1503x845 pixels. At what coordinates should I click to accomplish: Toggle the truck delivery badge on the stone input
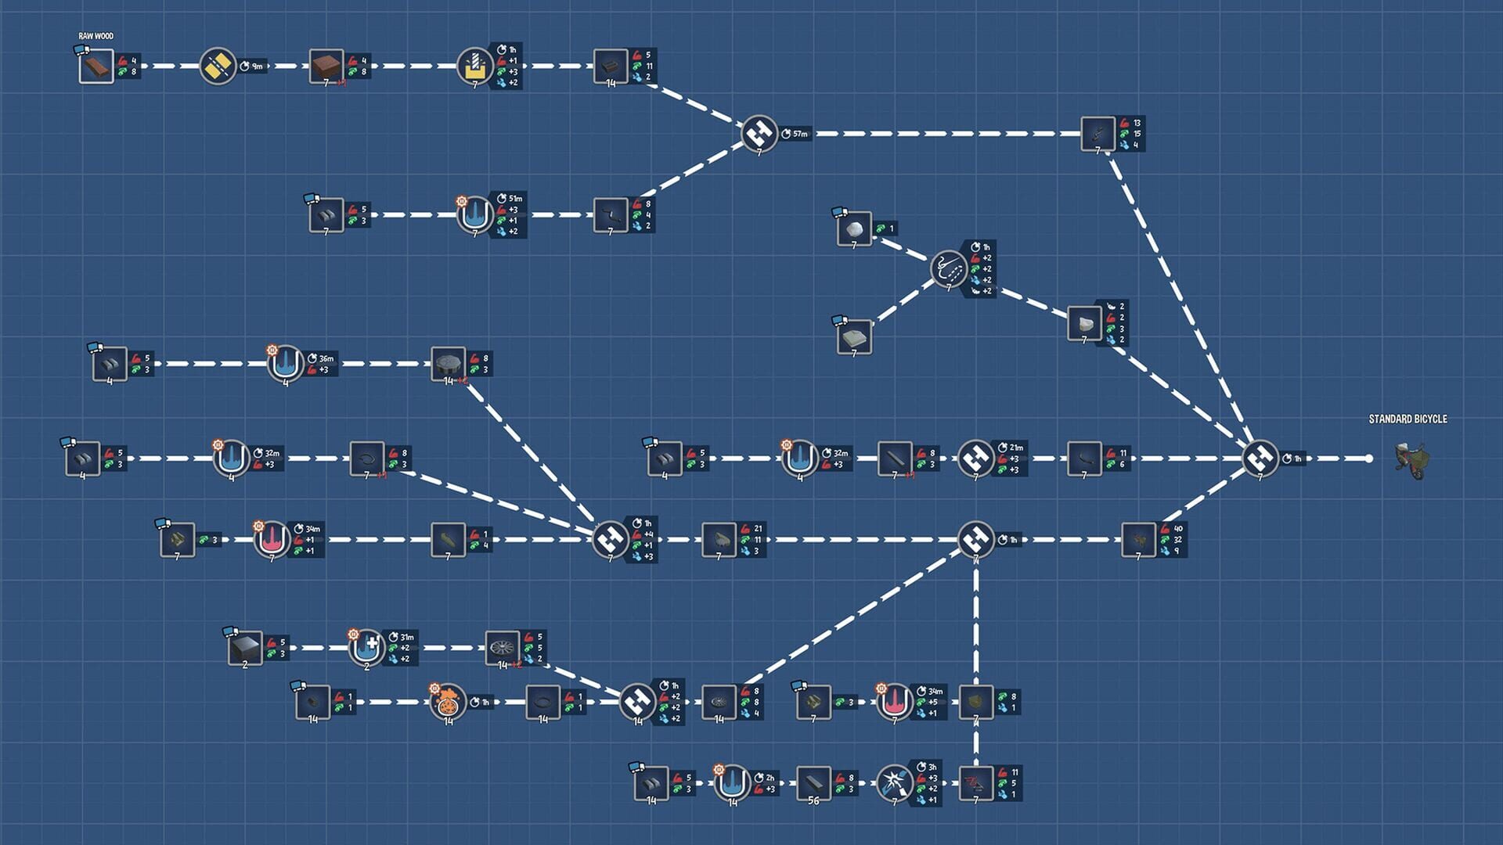841,211
